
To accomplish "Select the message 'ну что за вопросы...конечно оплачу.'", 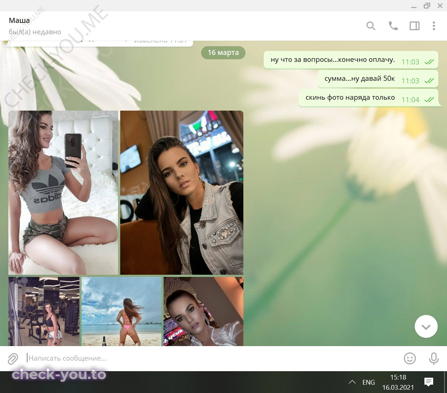I will click(351, 60).
